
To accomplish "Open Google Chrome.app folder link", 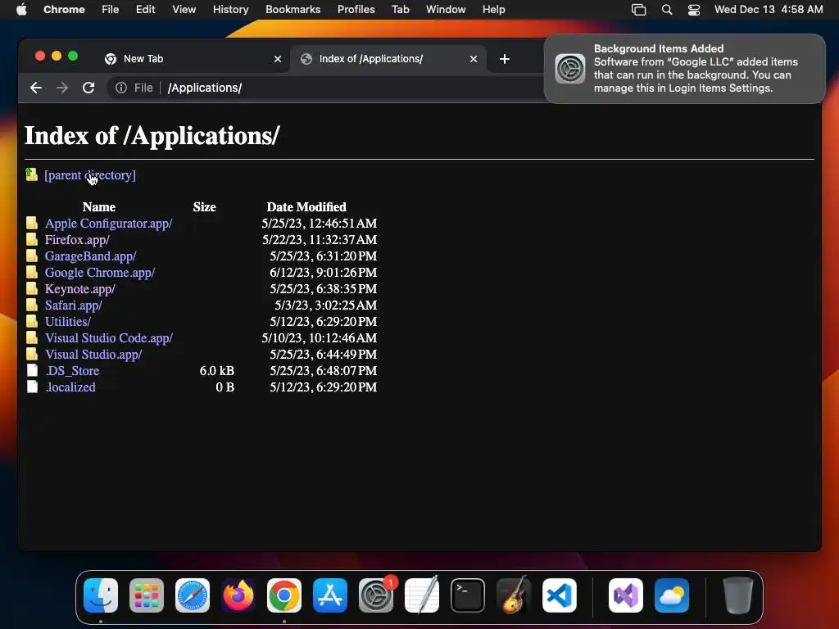I will pyautogui.click(x=99, y=273).
